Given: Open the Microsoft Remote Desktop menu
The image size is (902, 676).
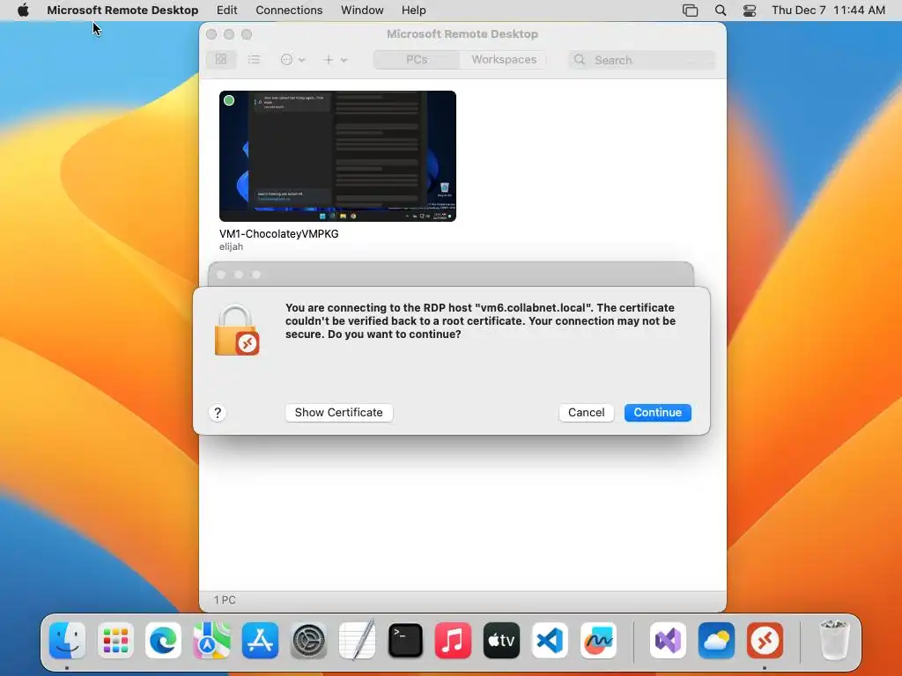Looking at the screenshot, I should pos(122,11).
